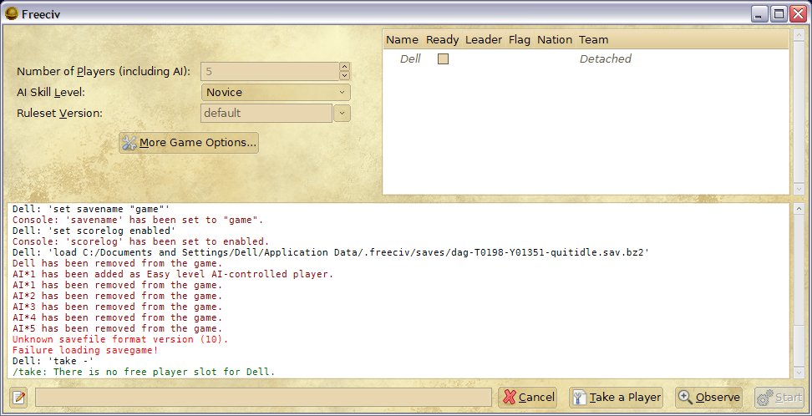Focus the chat command input field
The width and height of the screenshot is (812, 416).
[263, 398]
